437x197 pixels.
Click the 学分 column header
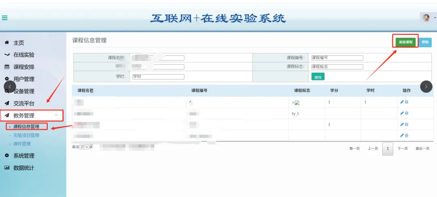(x=334, y=90)
